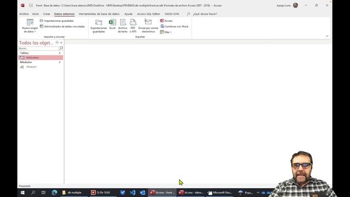Switch to Access - front taskbar window
350x197 pixels.
tap(162, 192)
